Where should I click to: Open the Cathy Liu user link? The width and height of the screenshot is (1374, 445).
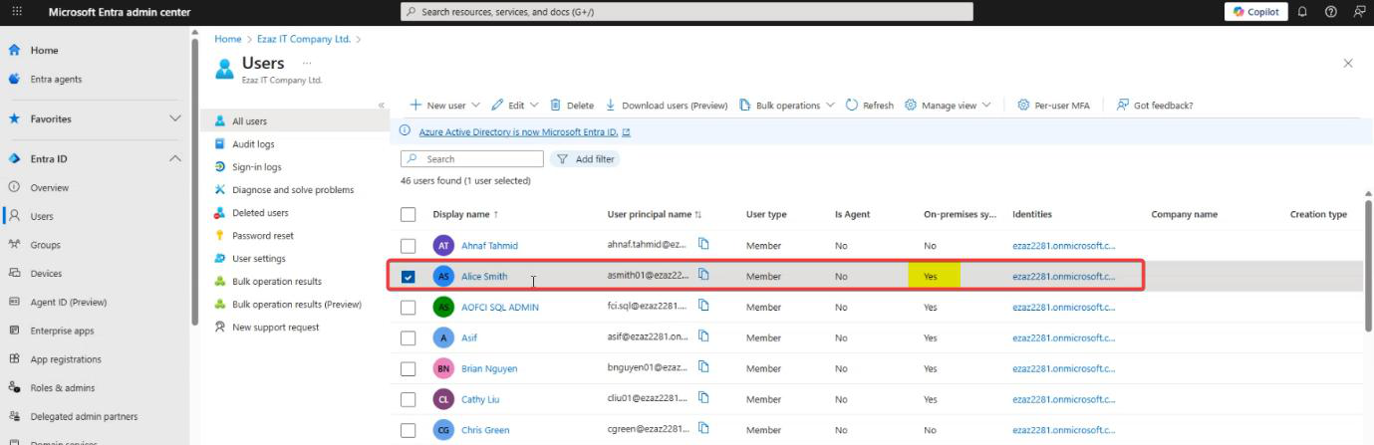pos(480,400)
